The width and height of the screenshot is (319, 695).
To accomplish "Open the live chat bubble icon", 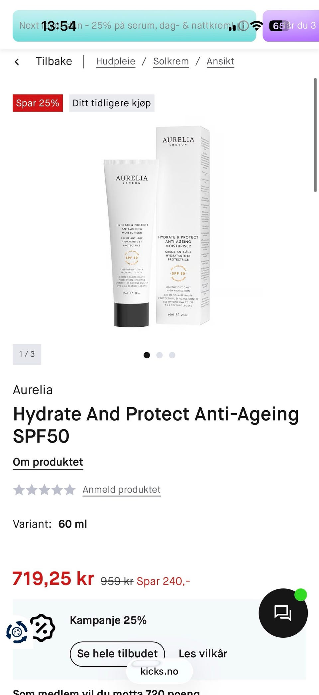I will [283, 613].
